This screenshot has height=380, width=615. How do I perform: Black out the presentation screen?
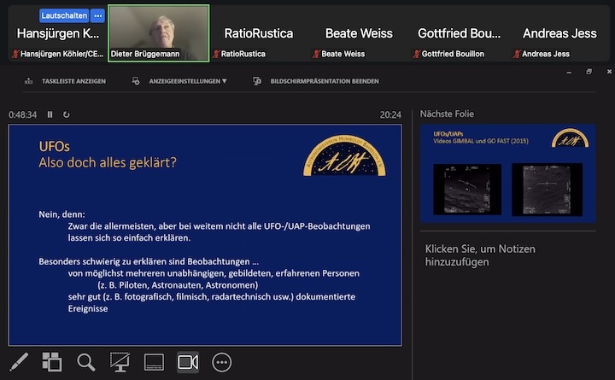tap(120, 362)
